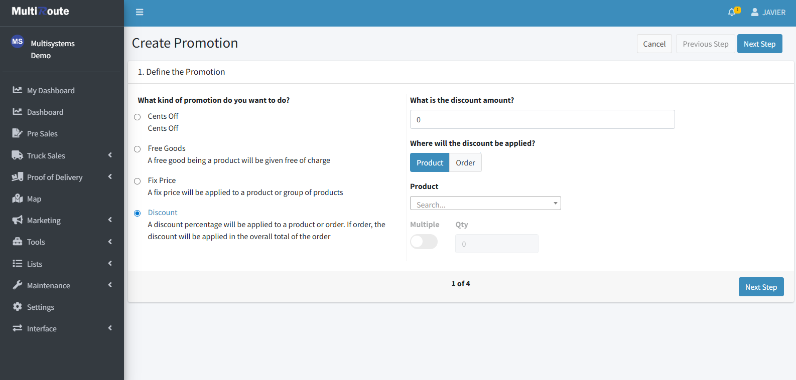Open Dashboard from the sidebar

[45, 112]
